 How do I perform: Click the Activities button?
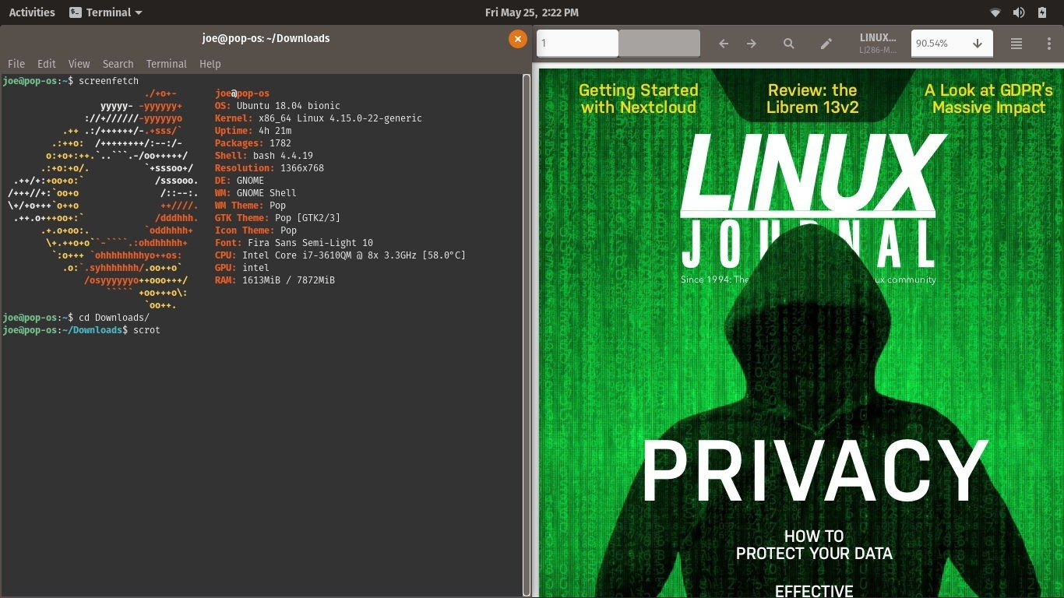[x=32, y=12]
